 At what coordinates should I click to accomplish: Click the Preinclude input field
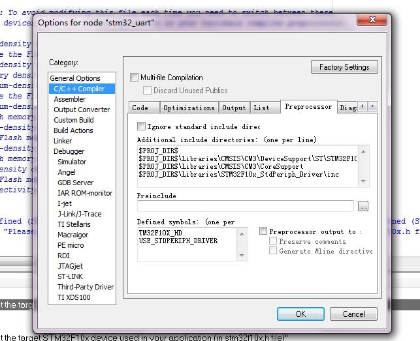[x=246, y=206]
